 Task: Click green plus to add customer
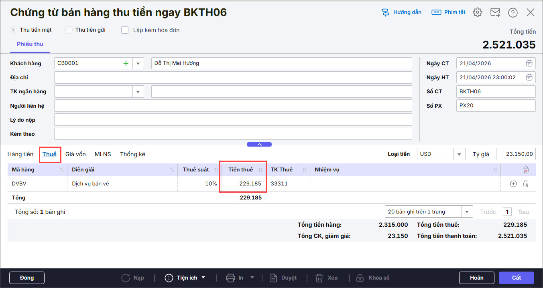(126, 63)
